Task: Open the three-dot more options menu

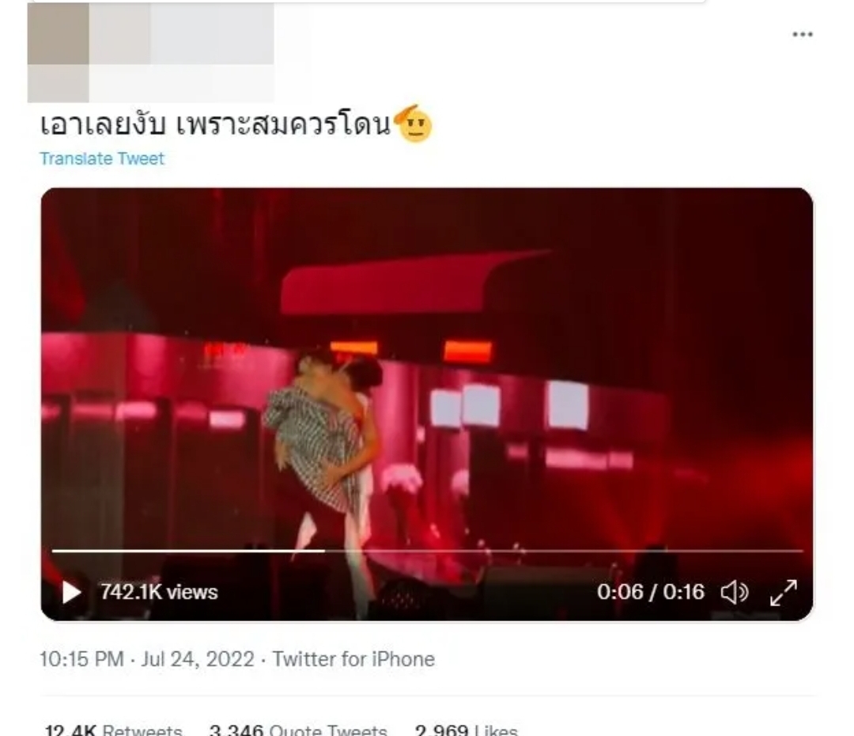Action: (803, 34)
